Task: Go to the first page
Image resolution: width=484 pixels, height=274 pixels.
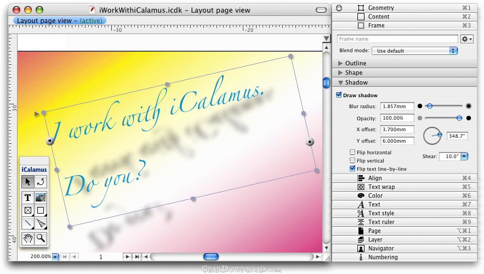Action: click(65, 256)
